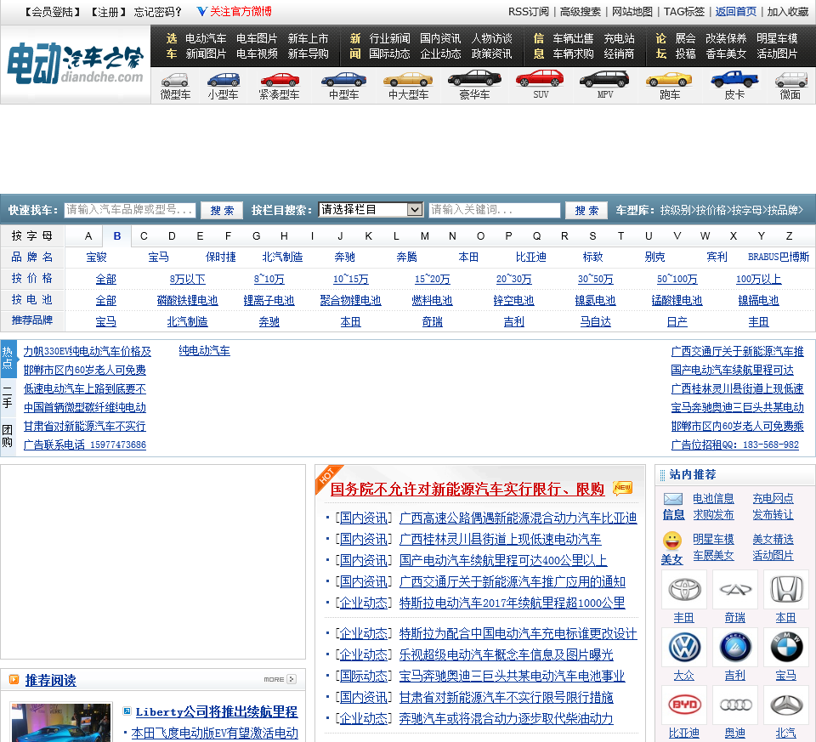Open 电动汽车 menu item
The width and height of the screenshot is (816, 742).
[206, 38]
